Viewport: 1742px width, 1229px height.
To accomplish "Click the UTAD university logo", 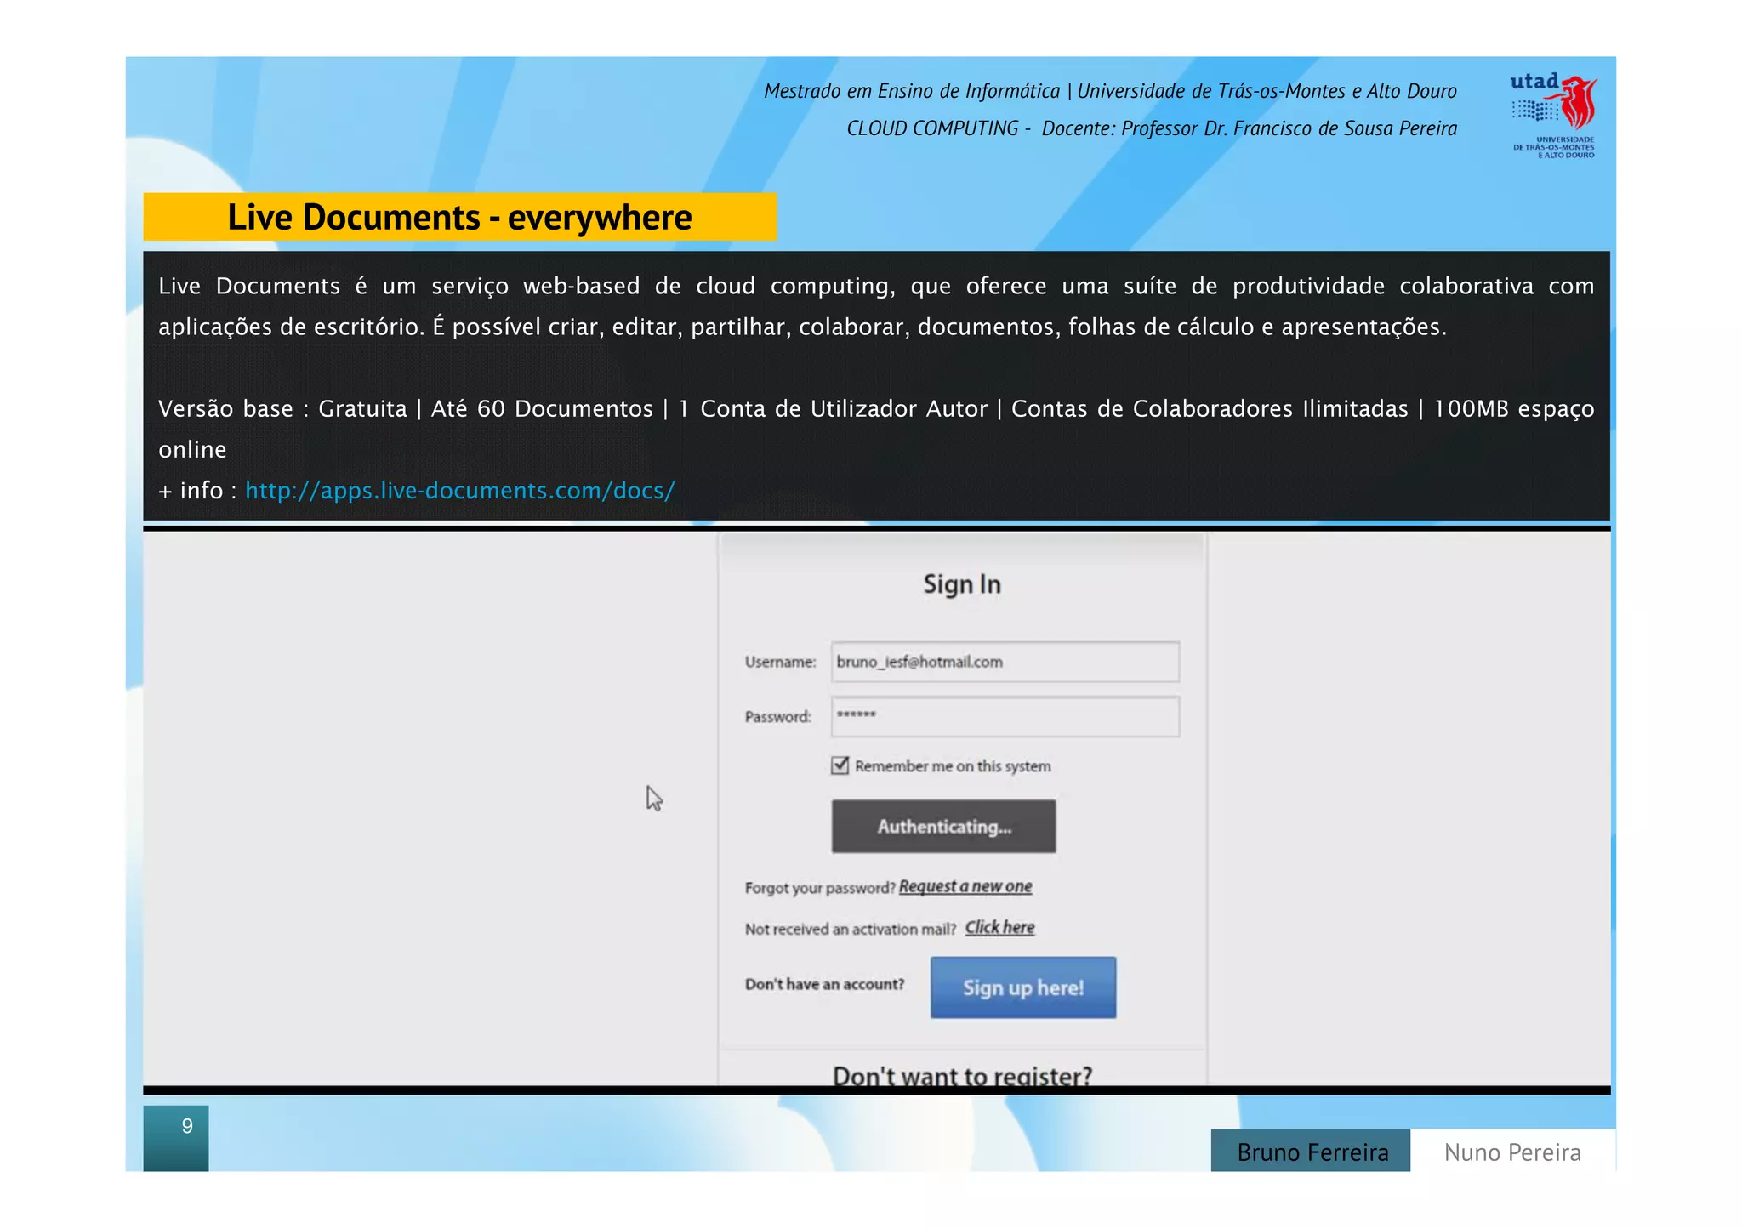I will [1553, 115].
